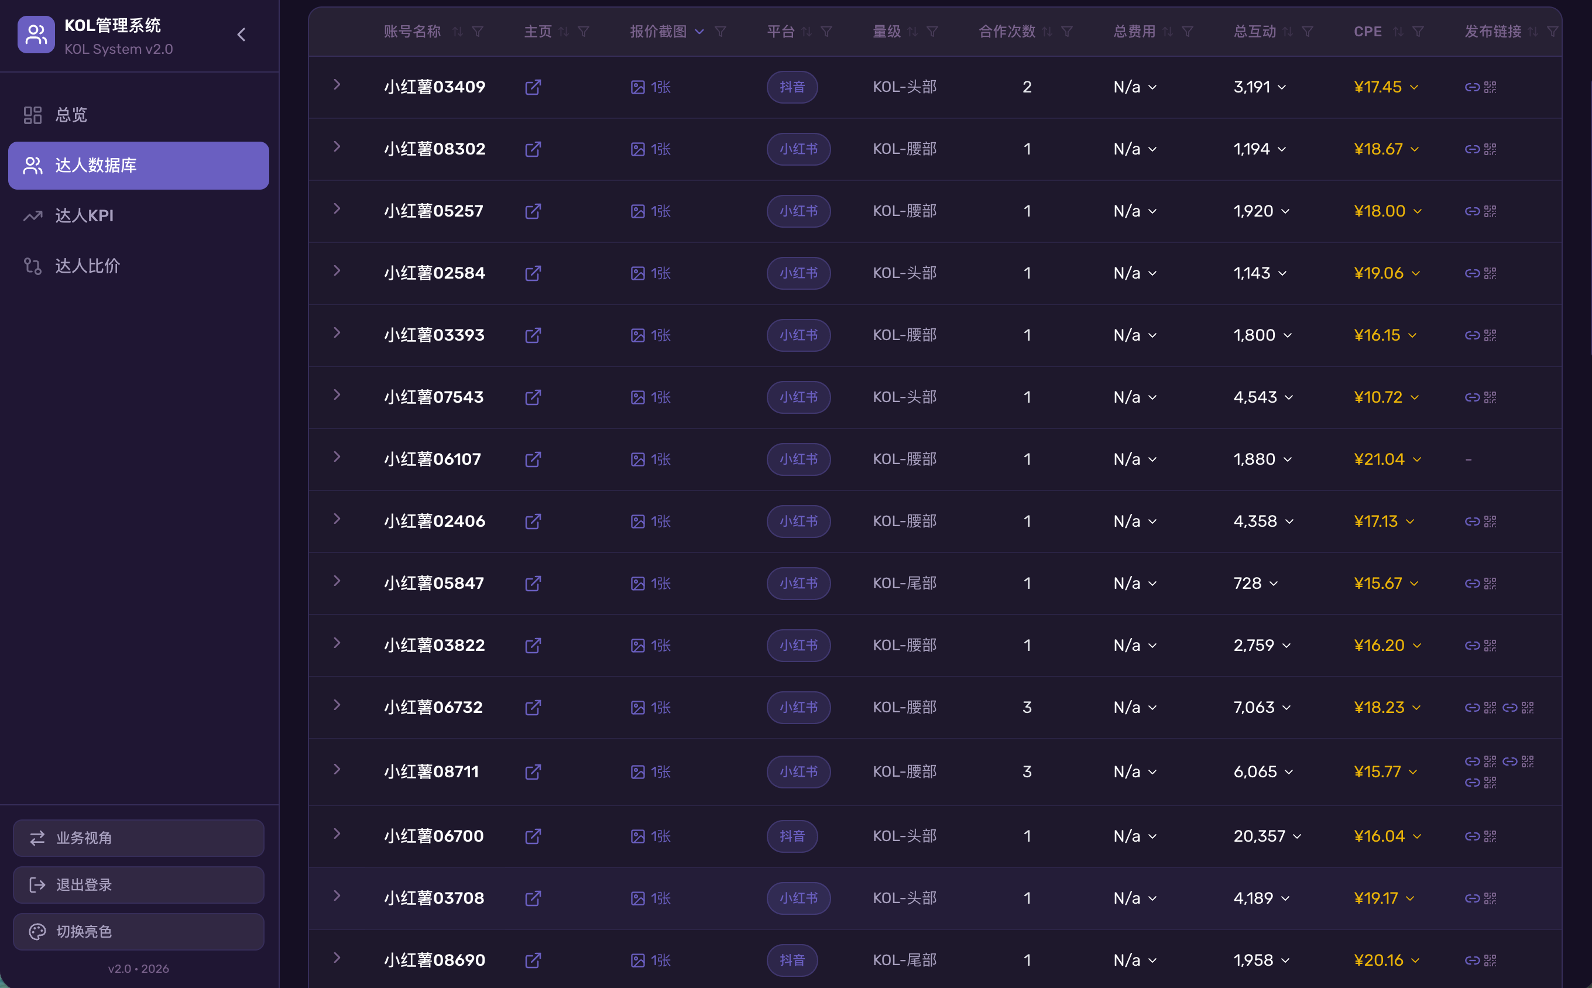Click the 抖音 platform tag for 小红薯08690
Screen dimensions: 1592x988
click(x=792, y=960)
